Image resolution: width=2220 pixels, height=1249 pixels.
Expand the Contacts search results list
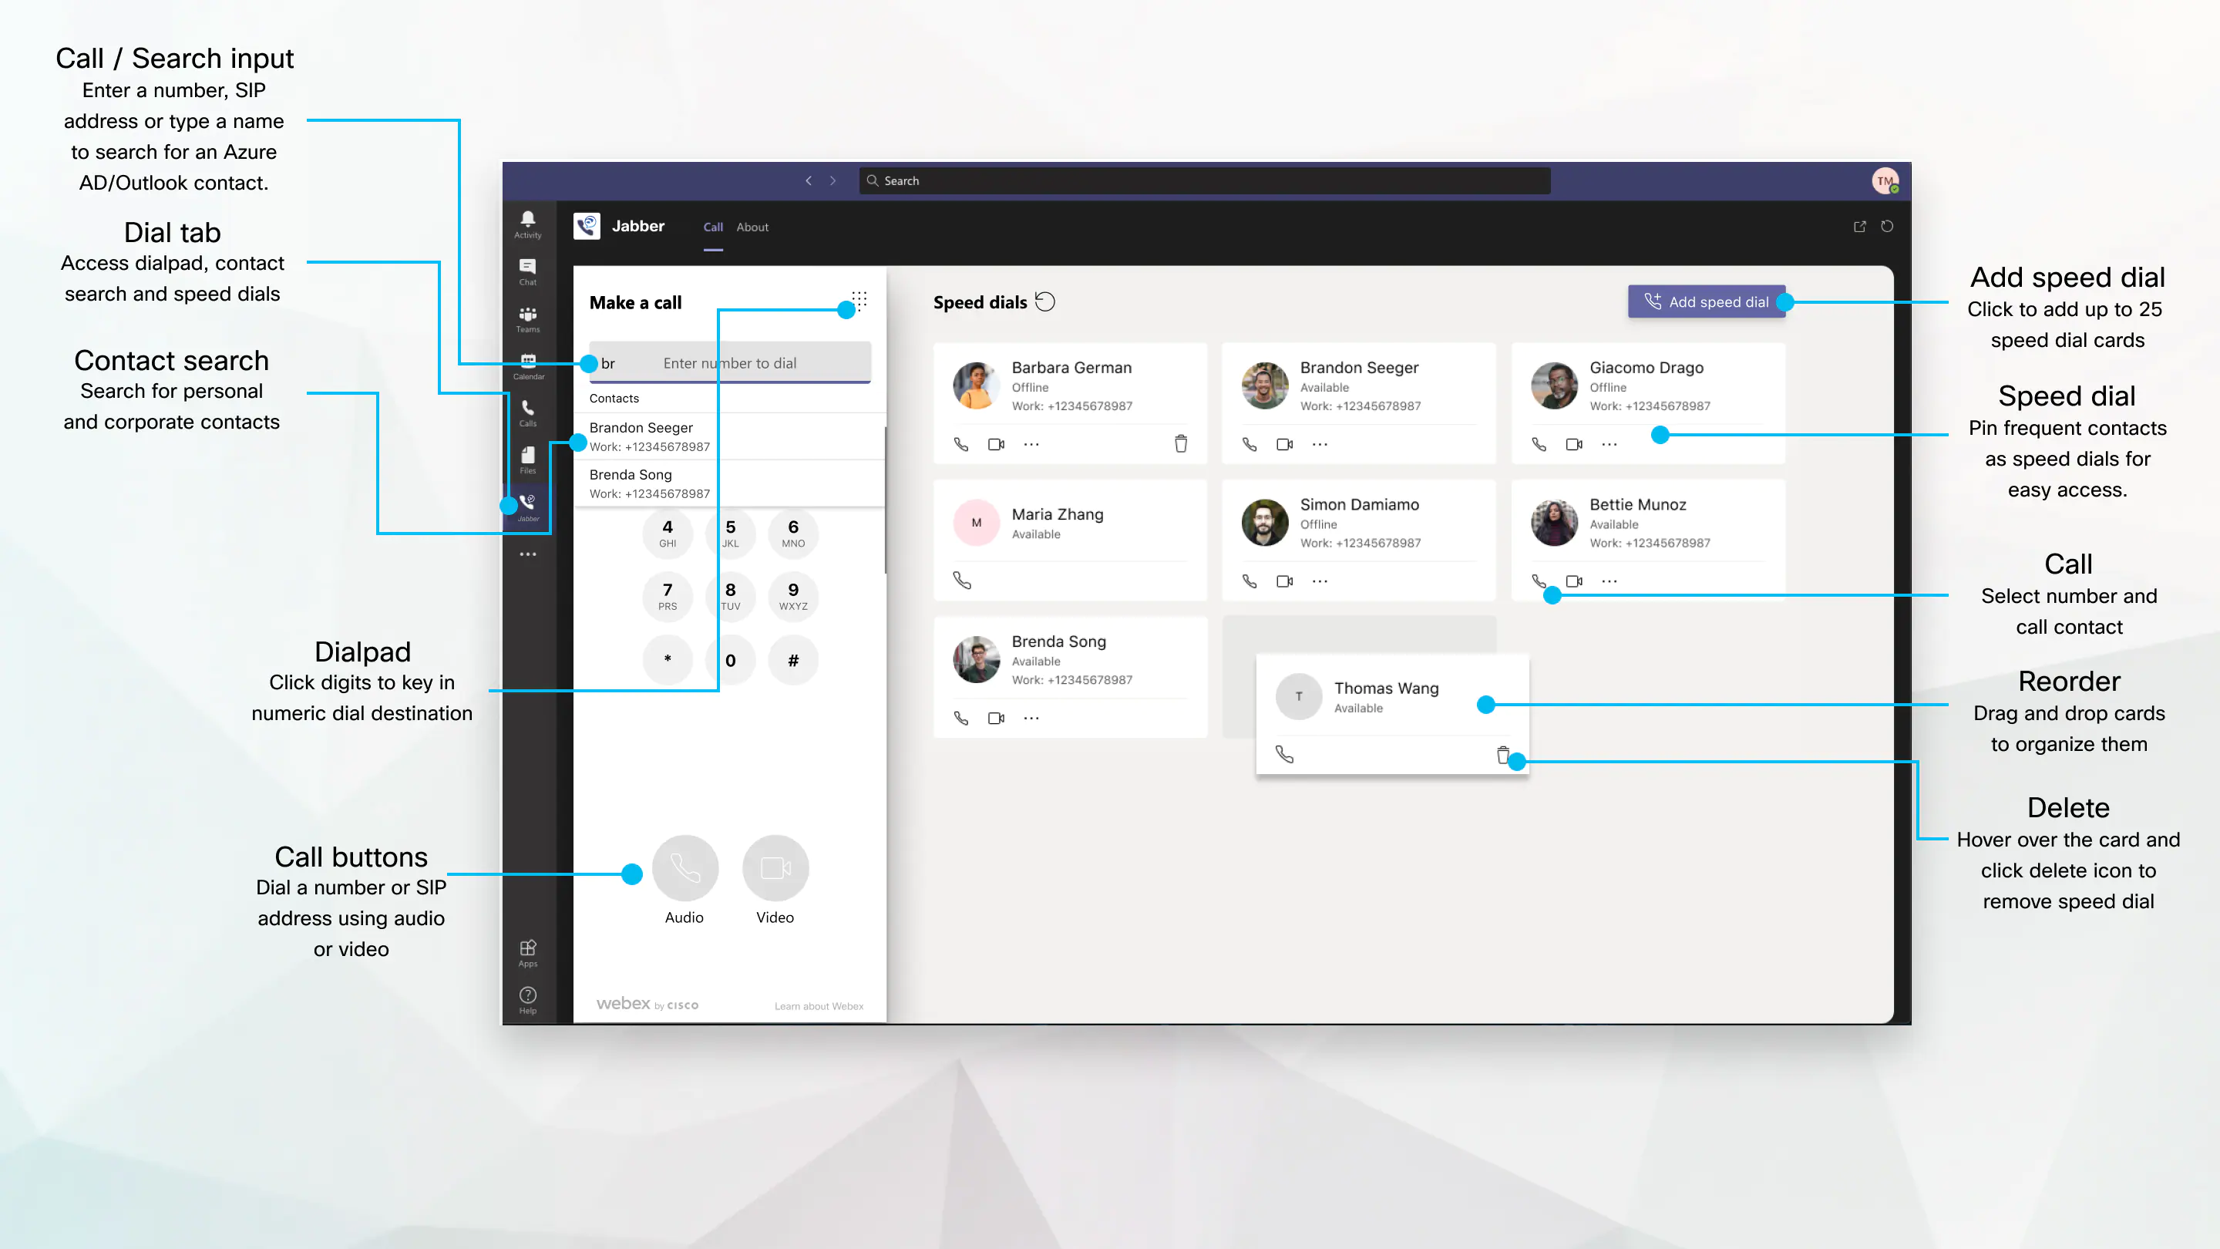pyautogui.click(x=613, y=398)
